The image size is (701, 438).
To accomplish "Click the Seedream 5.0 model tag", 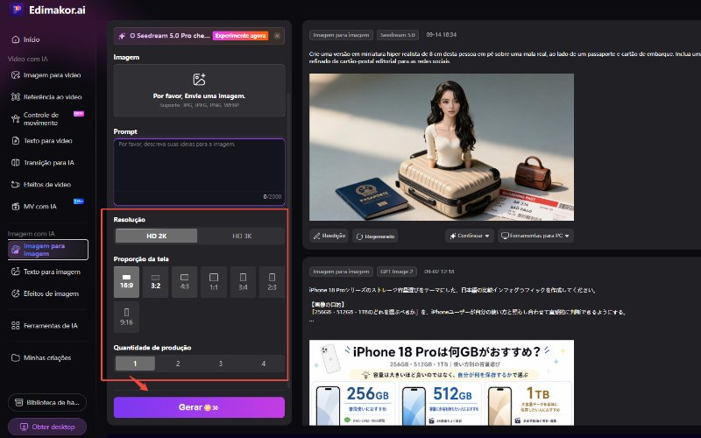I will (x=398, y=35).
